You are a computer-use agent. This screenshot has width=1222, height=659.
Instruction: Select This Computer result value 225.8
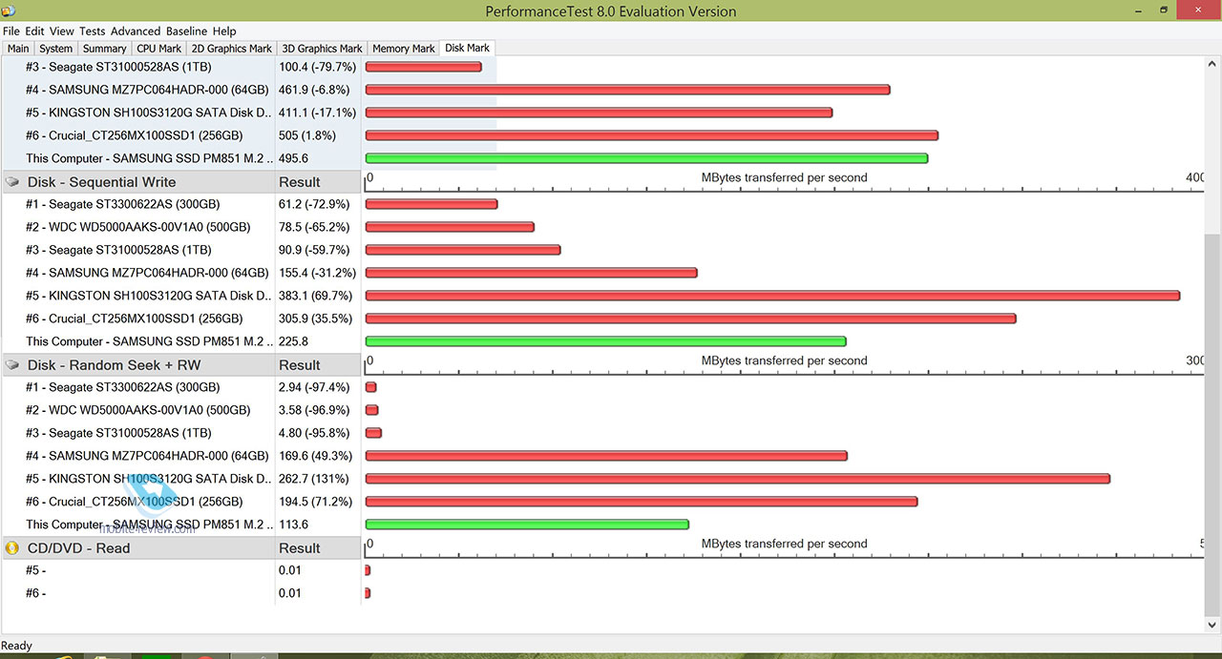pyautogui.click(x=293, y=341)
